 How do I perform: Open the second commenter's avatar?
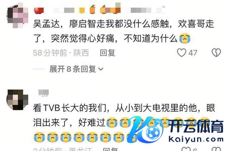pos(18,100)
